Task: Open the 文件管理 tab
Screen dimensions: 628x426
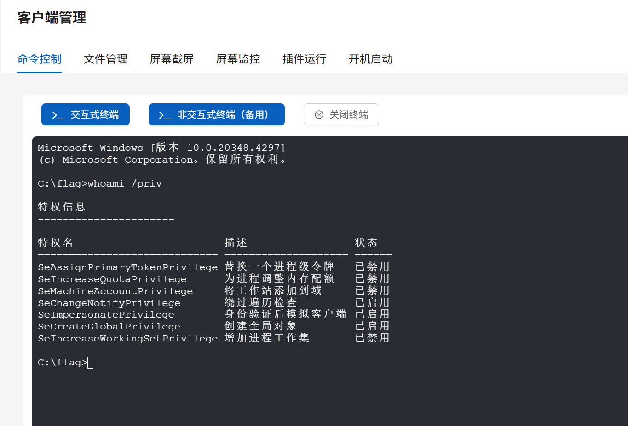Action: [106, 59]
